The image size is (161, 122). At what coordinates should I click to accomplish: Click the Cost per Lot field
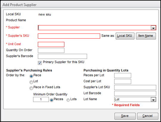(123, 81)
